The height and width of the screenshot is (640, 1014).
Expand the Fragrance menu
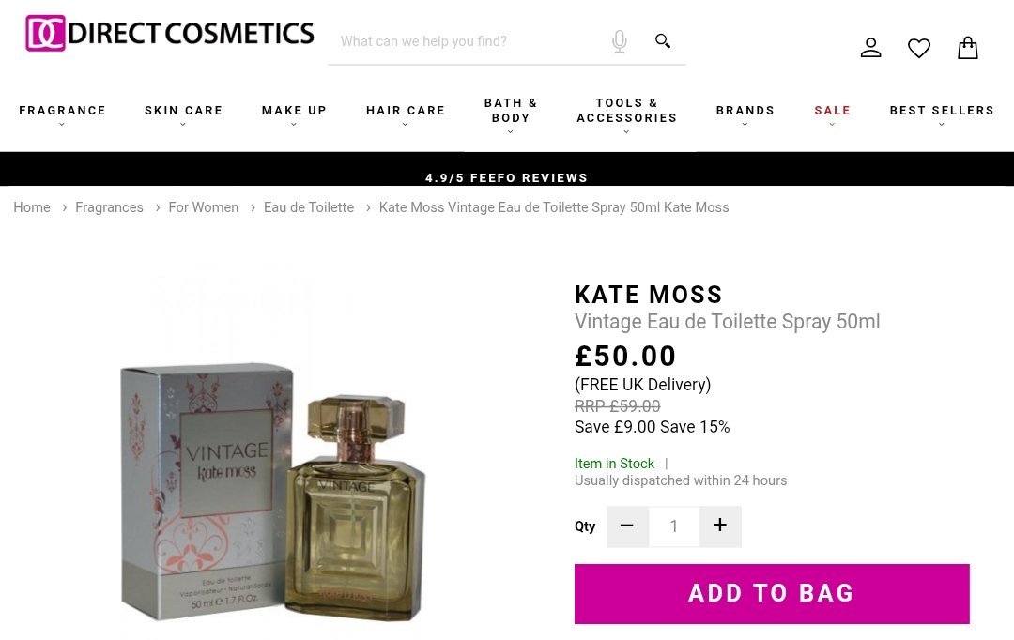(x=63, y=111)
